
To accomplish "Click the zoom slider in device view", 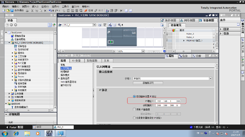I will click(154, 51).
